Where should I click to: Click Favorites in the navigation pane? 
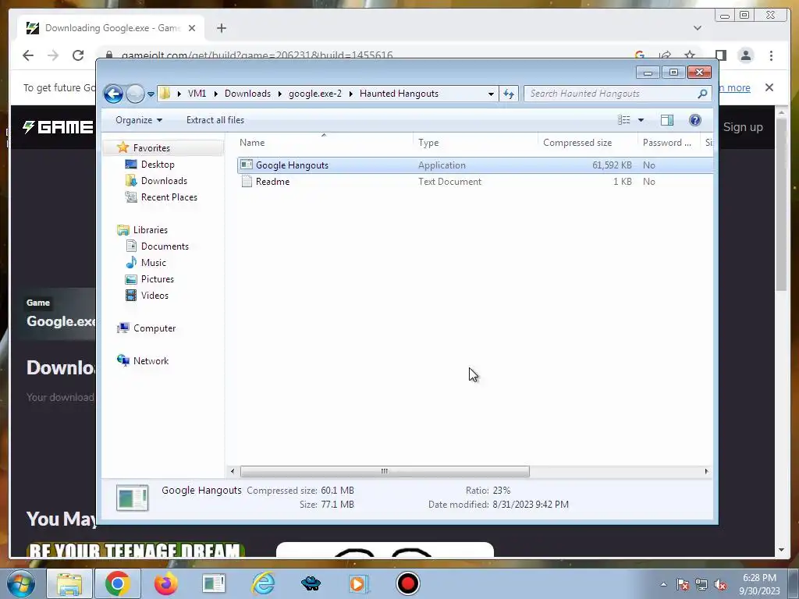151,147
